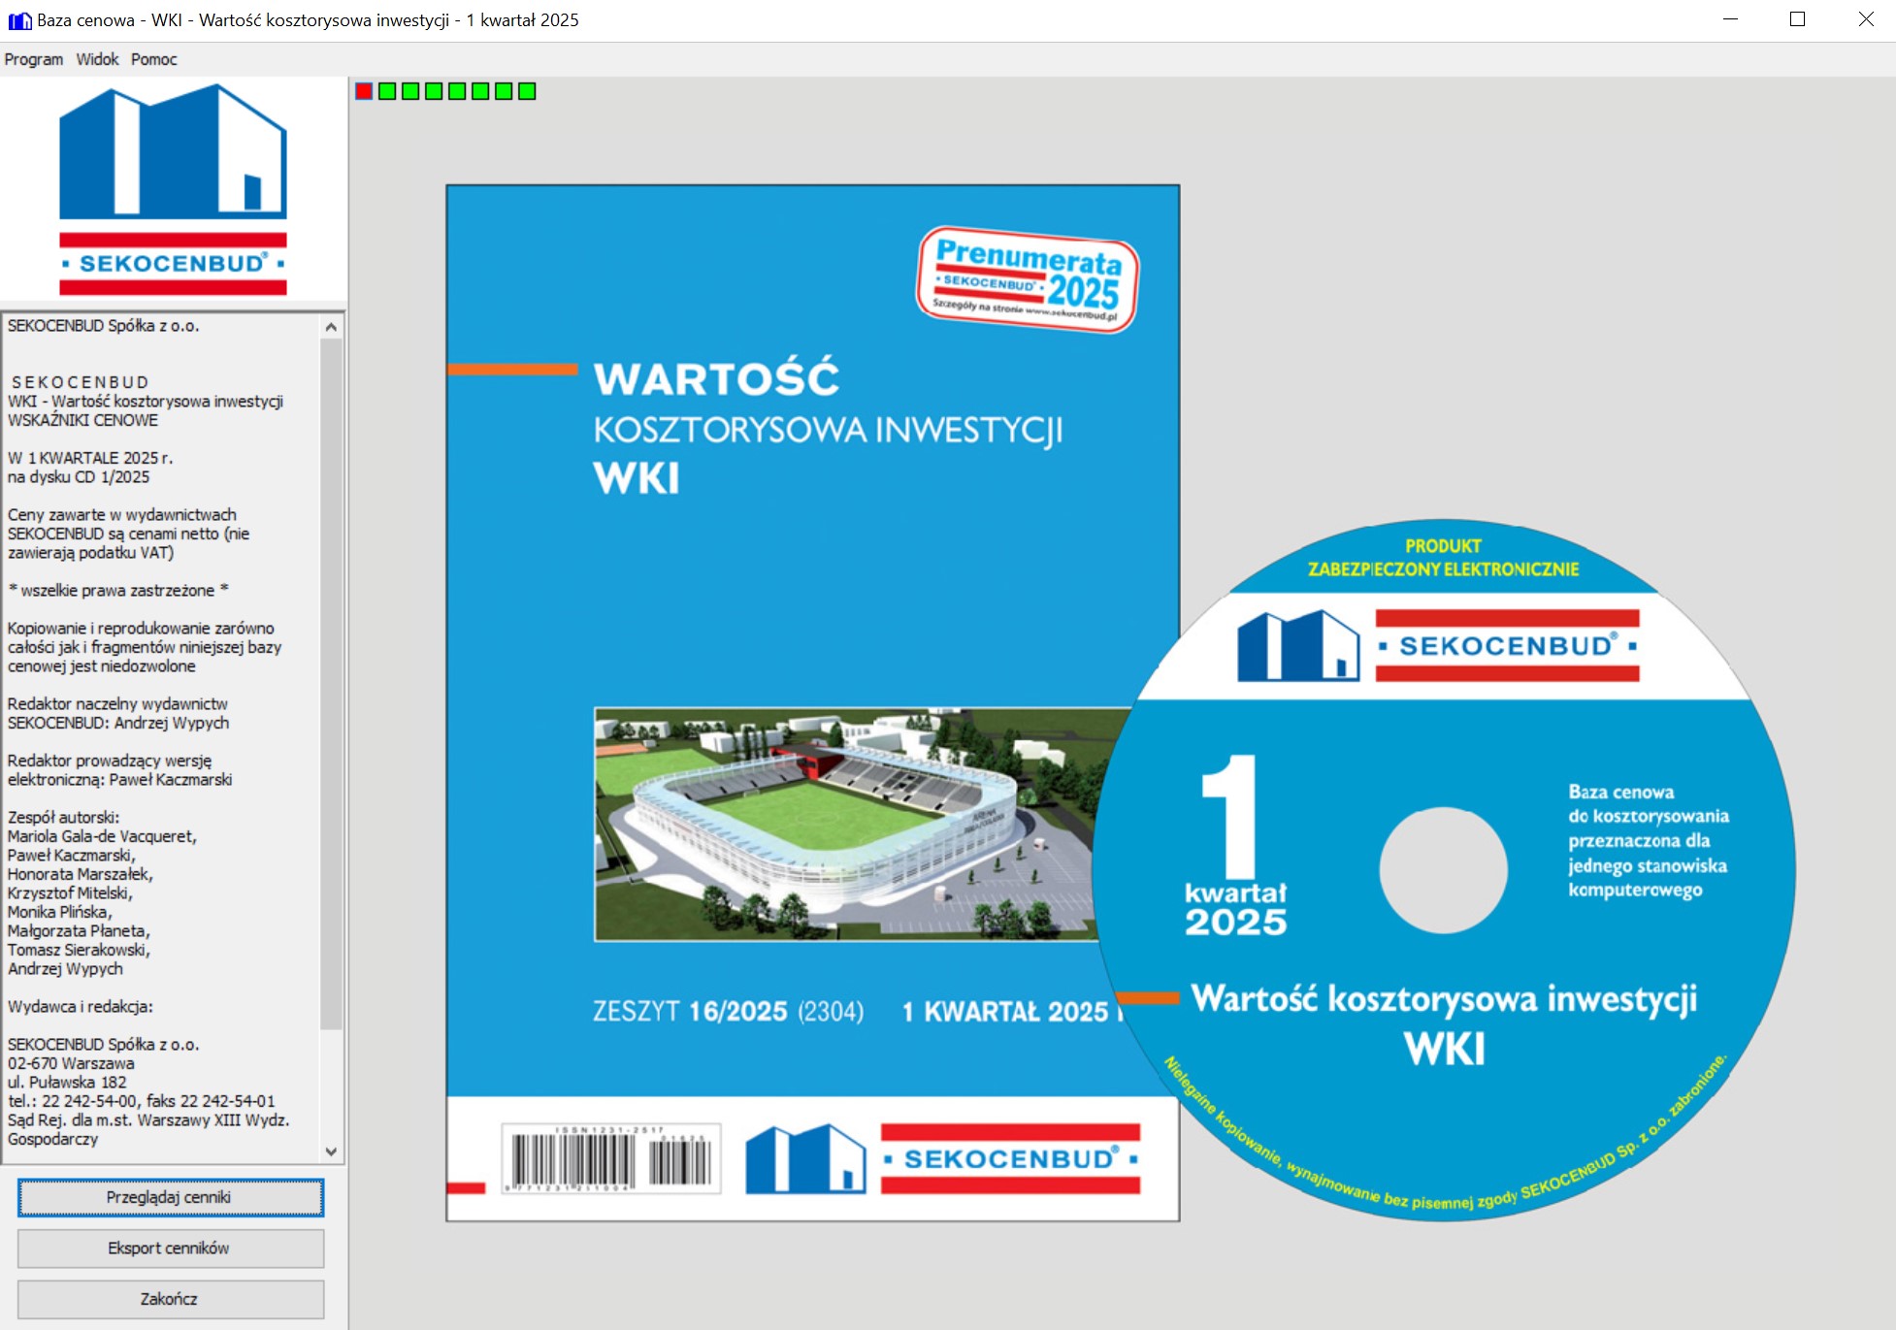Click text 'Krzysztof Mitelski,'
The height and width of the screenshot is (1330, 1896).
pos(70,893)
